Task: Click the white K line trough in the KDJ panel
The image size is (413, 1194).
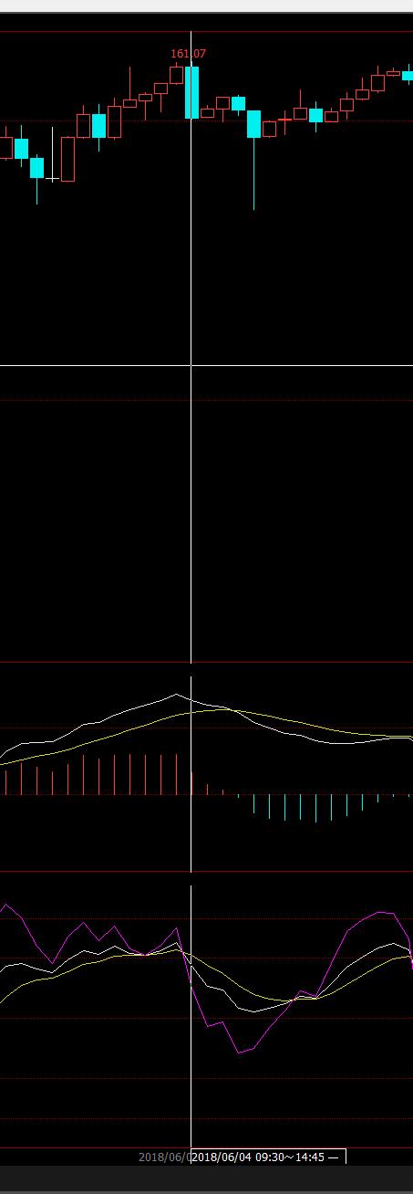Action: [x=253, y=1011]
